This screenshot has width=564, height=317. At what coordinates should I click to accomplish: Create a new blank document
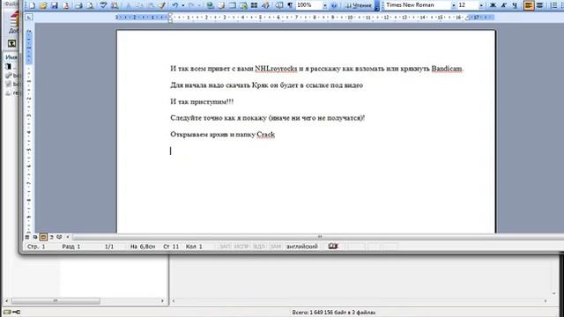[32, 5]
